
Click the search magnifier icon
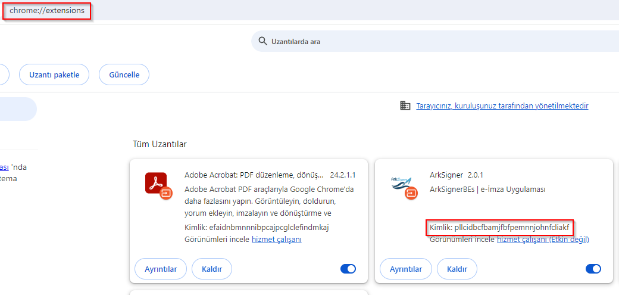pos(262,41)
